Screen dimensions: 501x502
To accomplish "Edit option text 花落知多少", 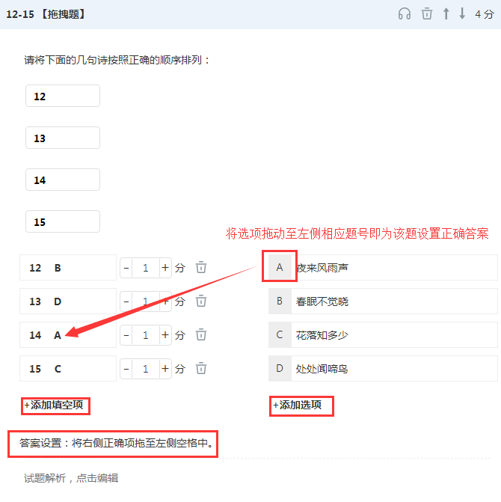I will pyautogui.click(x=394, y=334).
